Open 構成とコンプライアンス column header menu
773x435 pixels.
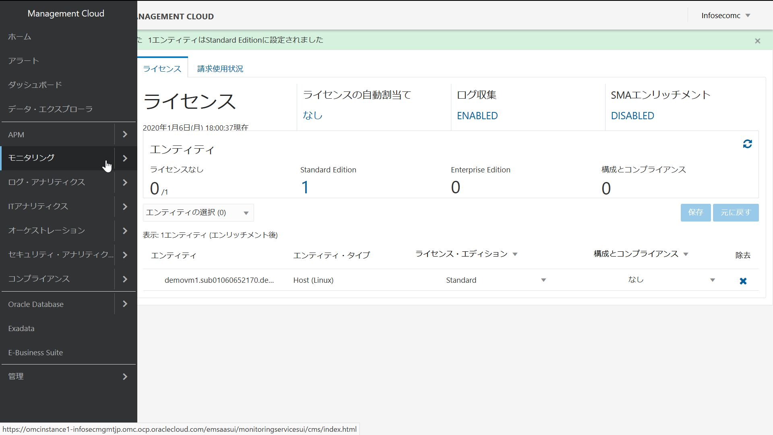(x=686, y=254)
